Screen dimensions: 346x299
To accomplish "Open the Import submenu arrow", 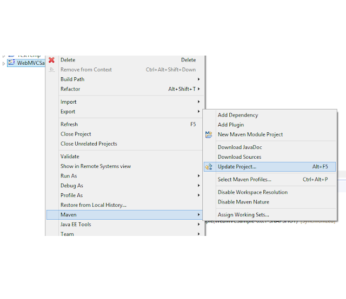I will (198, 101).
